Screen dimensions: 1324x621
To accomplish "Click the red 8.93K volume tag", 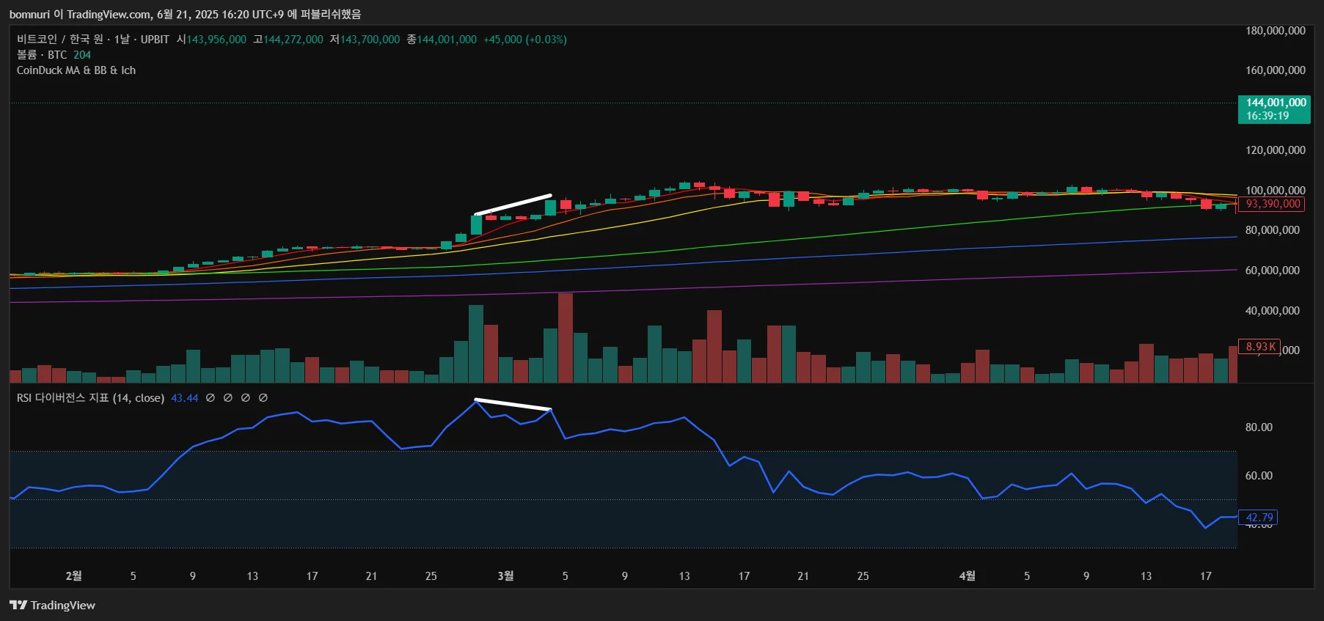I will 1260,347.
